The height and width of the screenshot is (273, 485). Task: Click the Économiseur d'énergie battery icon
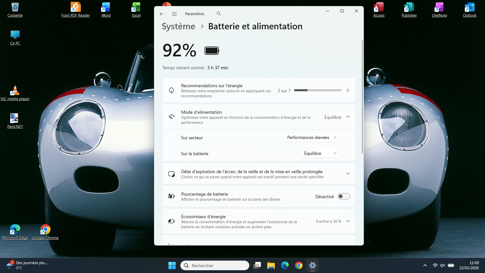coord(172,221)
